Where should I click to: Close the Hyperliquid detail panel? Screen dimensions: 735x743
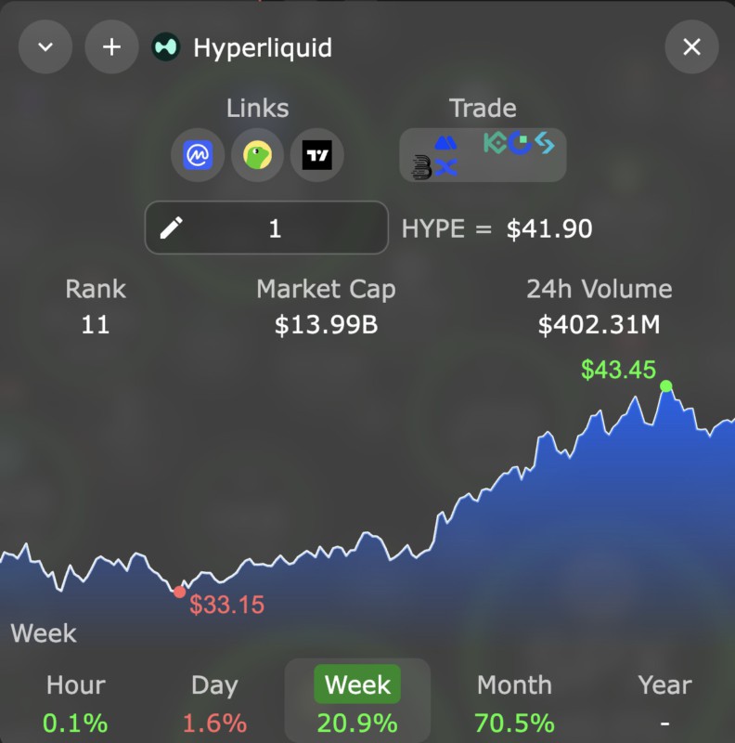click(x=691, y=47)
